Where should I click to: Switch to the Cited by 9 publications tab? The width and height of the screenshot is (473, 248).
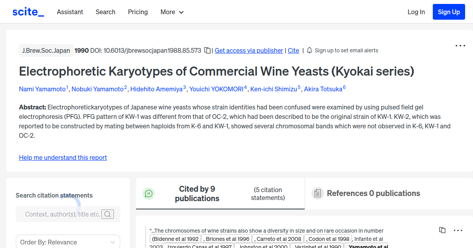coord(197,193)
